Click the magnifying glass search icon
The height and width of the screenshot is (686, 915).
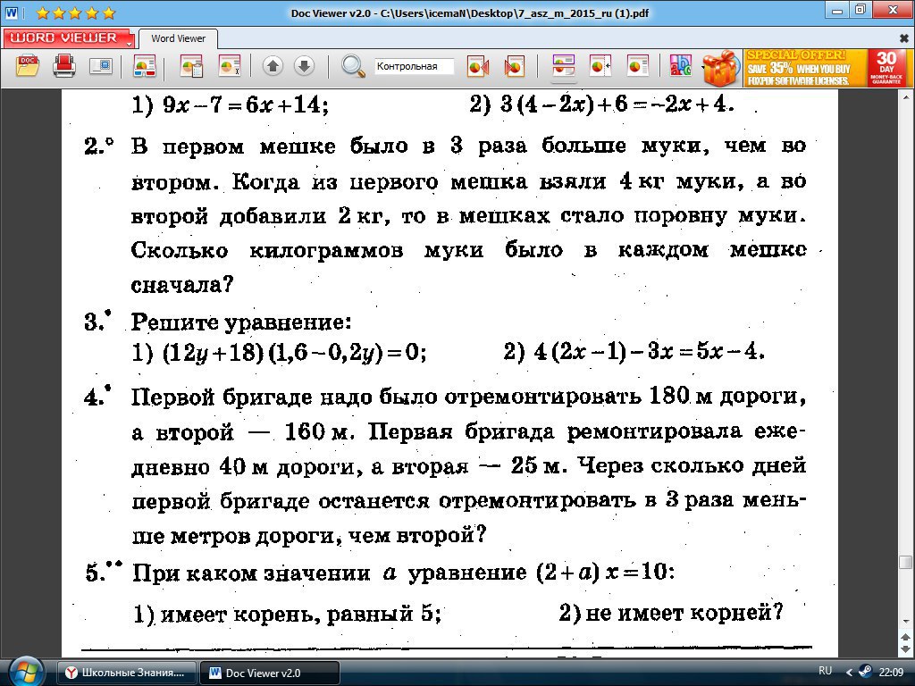click(x=354, y=67)
